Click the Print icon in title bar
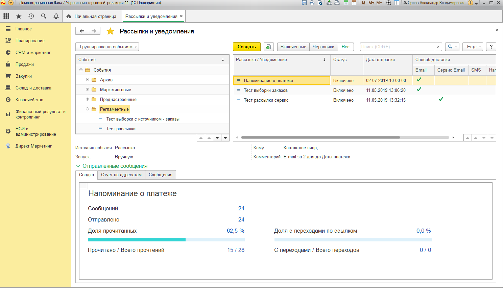 pos(312,3)
